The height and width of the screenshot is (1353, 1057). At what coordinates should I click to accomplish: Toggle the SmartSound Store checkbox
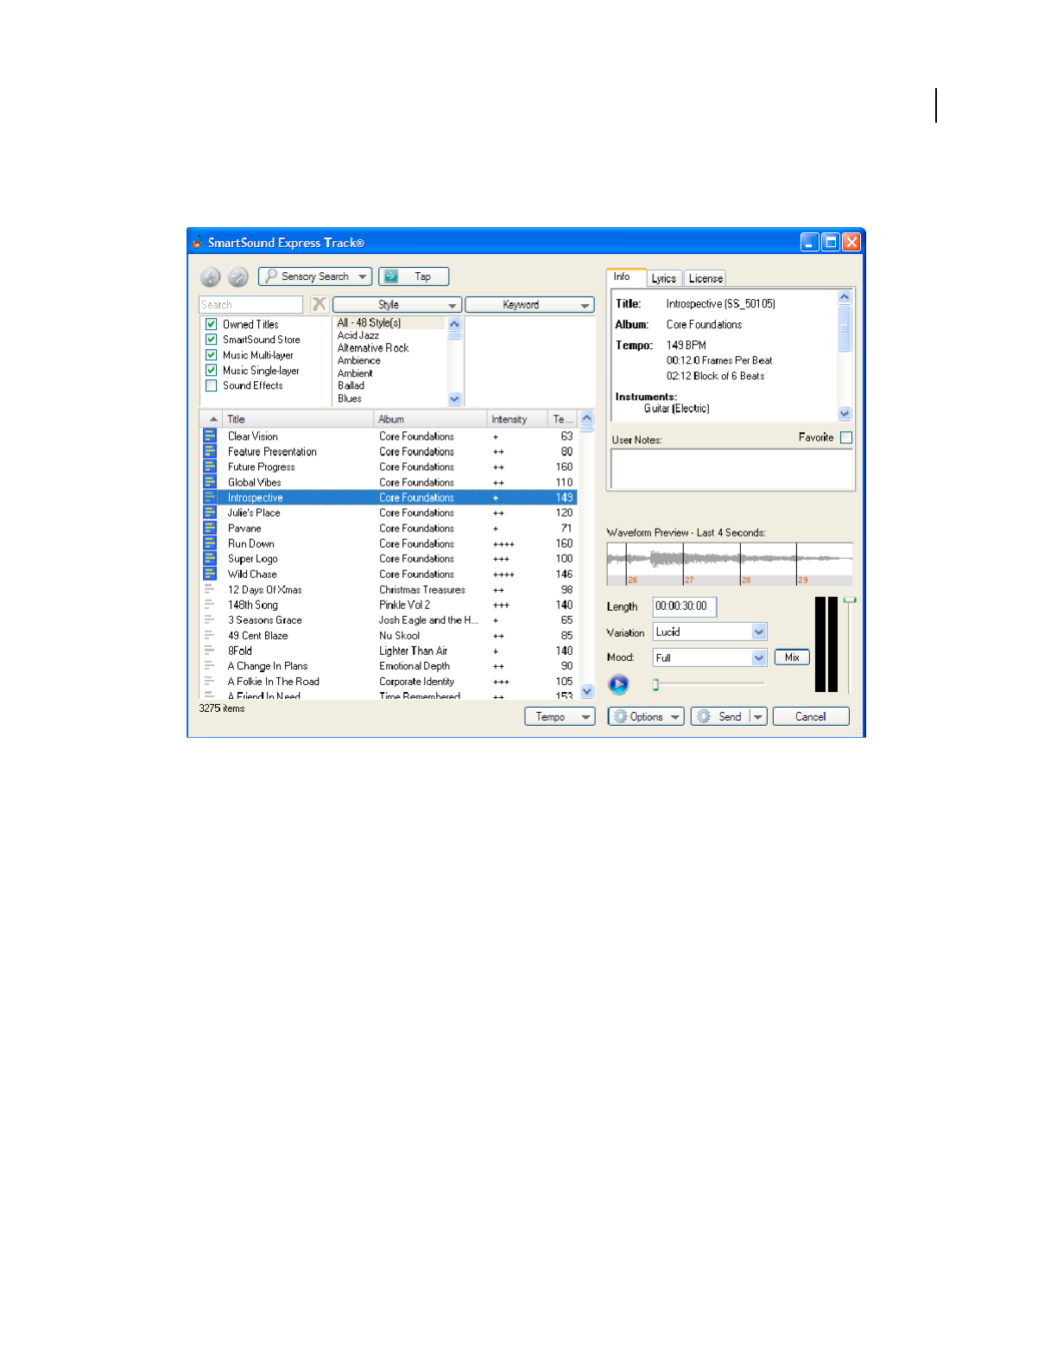[211, 340]
